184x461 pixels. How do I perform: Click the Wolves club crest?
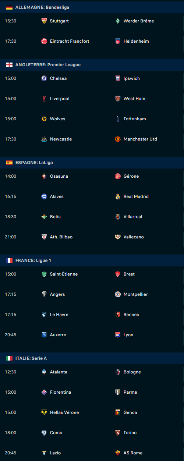[x=44, y=119]
